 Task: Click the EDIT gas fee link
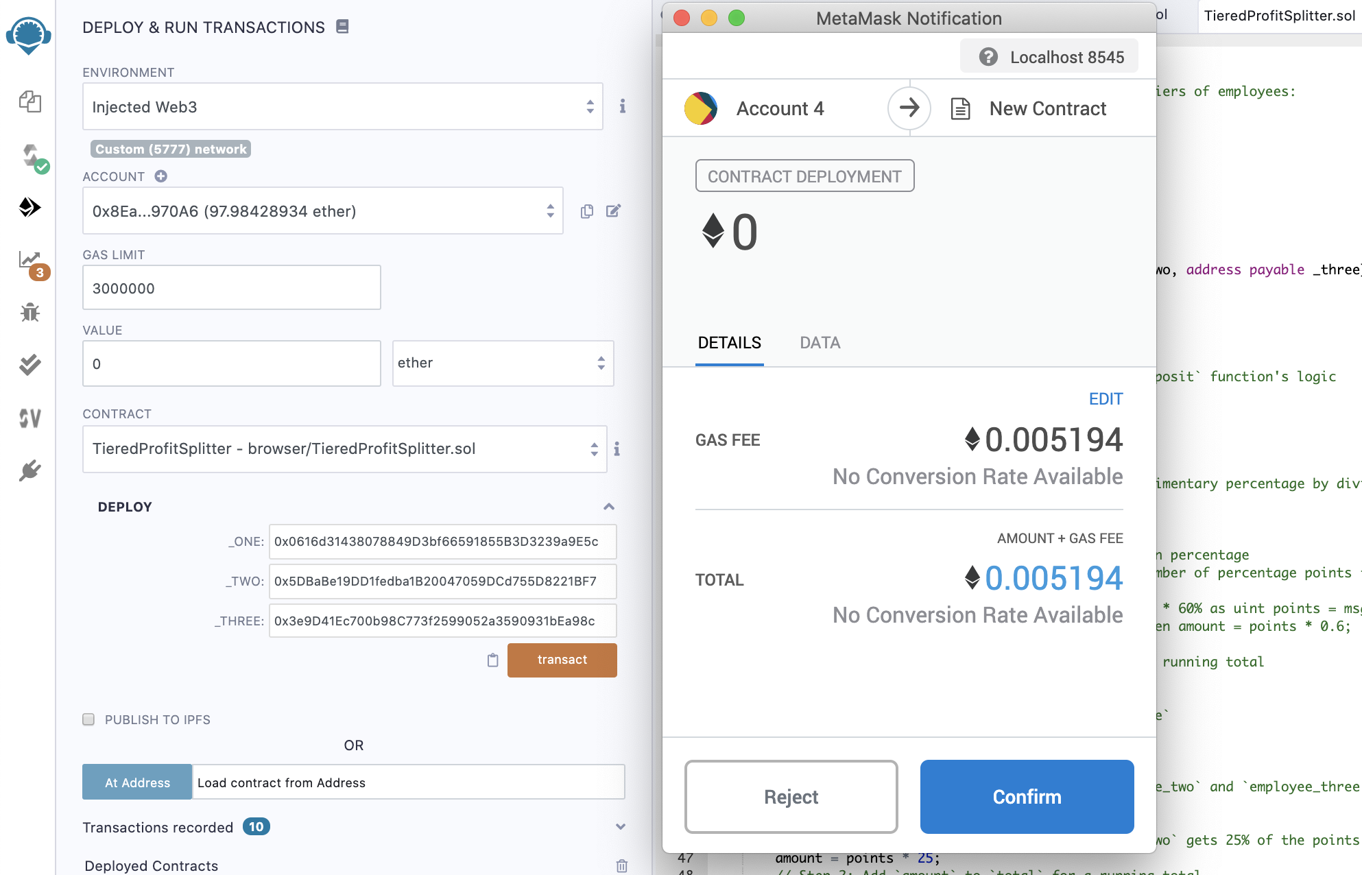tap(1105, 399)
